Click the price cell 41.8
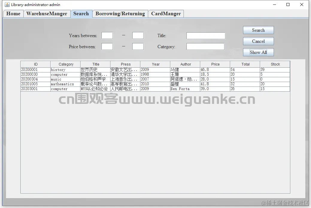 coord(215,84)
